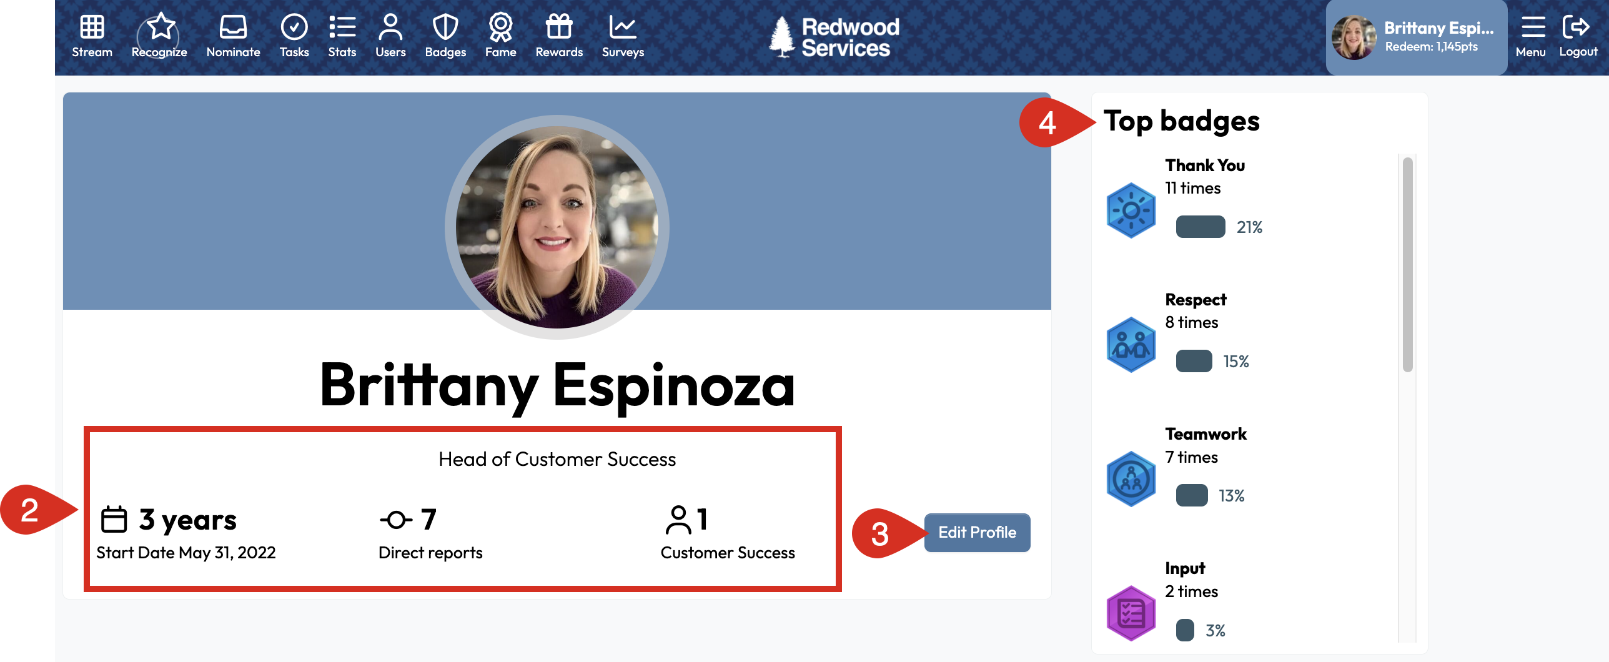This screenshot has height=662, width=1609.
Task: Click the Redwood Services logo
Action: [x=834, y=37]
